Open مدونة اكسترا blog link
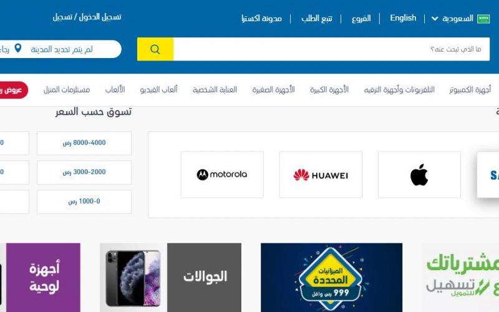 261,19
